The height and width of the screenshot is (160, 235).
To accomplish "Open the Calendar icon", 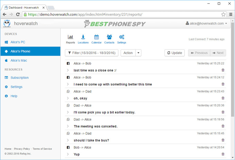I will (x=96, y=37).
